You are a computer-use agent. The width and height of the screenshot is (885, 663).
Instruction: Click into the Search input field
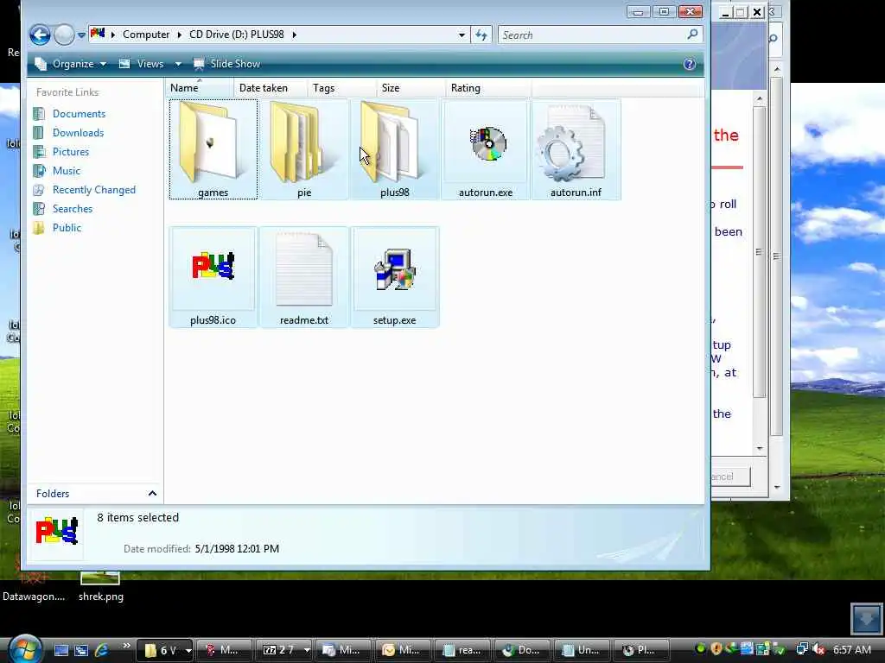(x=593, y=35)
